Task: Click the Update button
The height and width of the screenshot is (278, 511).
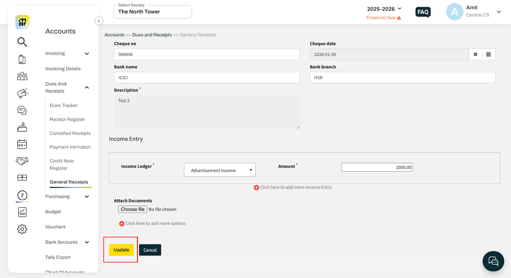Action: 121,250
